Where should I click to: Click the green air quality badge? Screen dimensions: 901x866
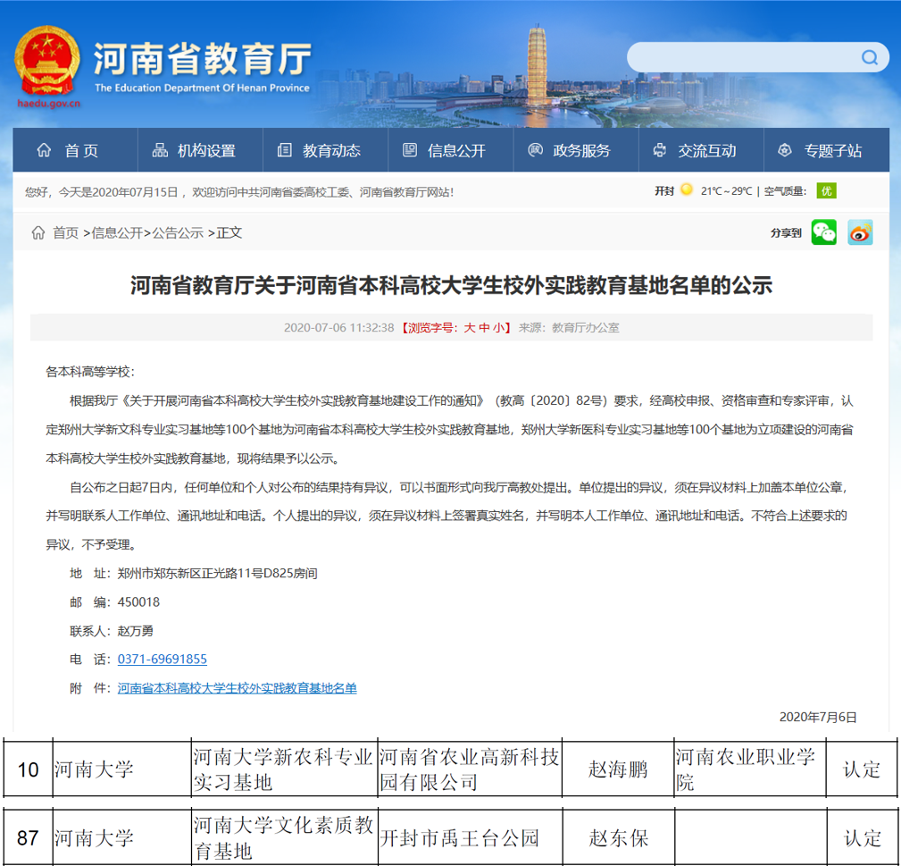tap(826, 190)
